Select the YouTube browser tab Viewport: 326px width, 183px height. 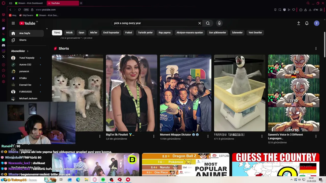pos(63,3)
